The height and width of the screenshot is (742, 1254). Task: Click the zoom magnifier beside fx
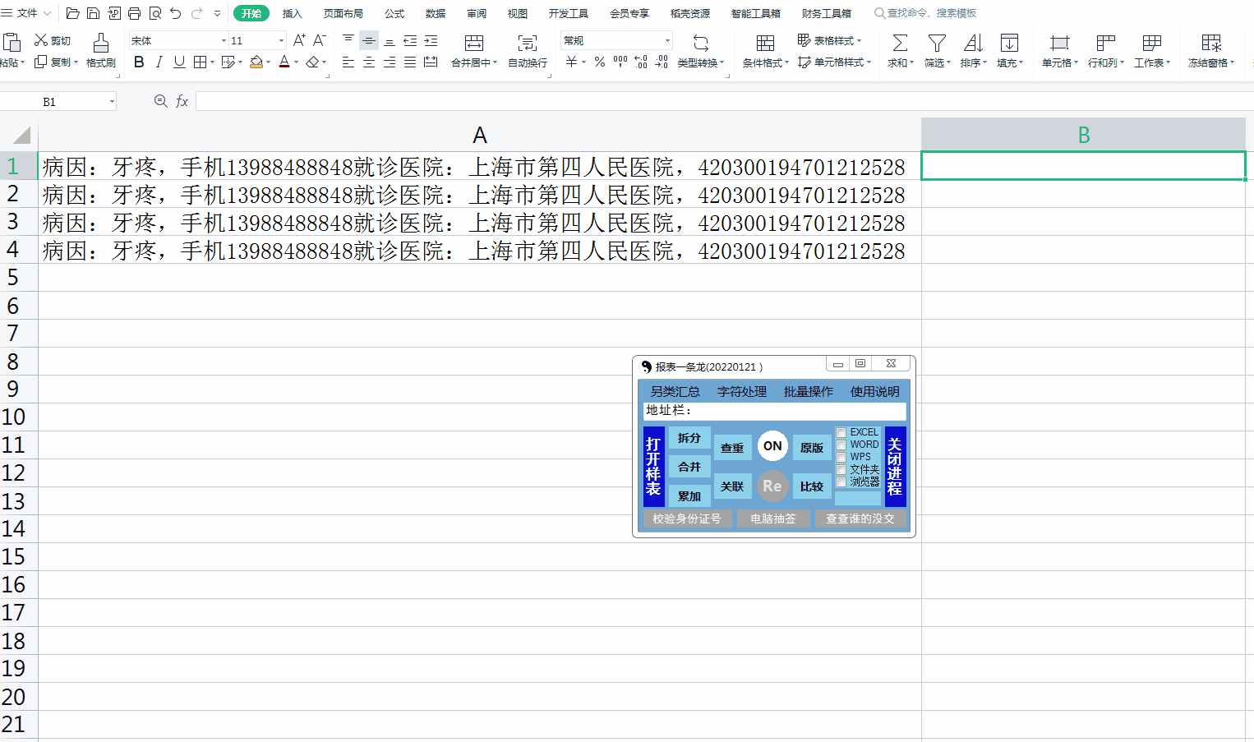[x=161, y=101]
